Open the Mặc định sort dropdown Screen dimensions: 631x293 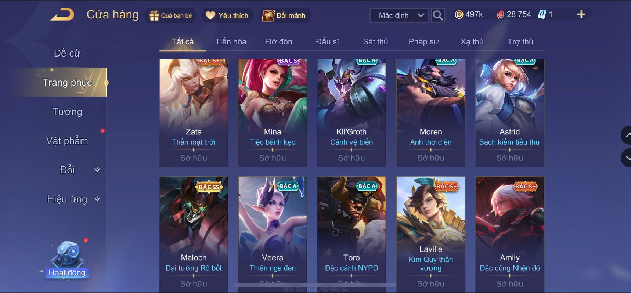click(x=399, y=15)
